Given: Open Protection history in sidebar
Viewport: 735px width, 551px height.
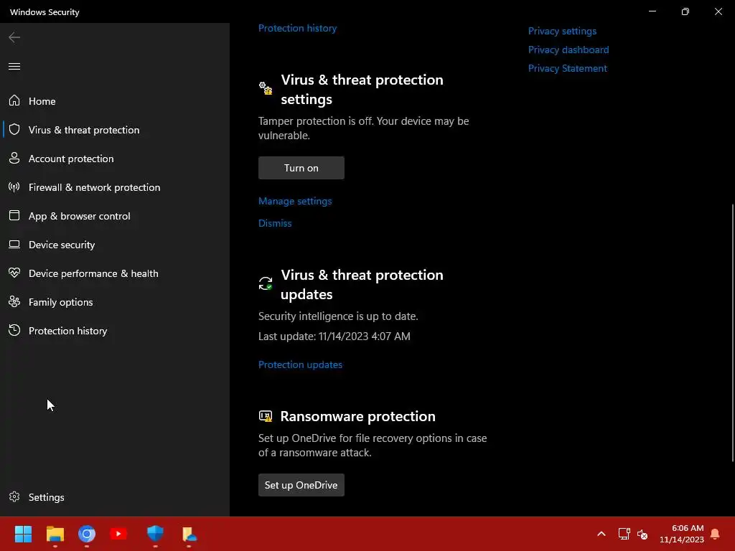Looking at the screenshot, I should pos(115,331).
